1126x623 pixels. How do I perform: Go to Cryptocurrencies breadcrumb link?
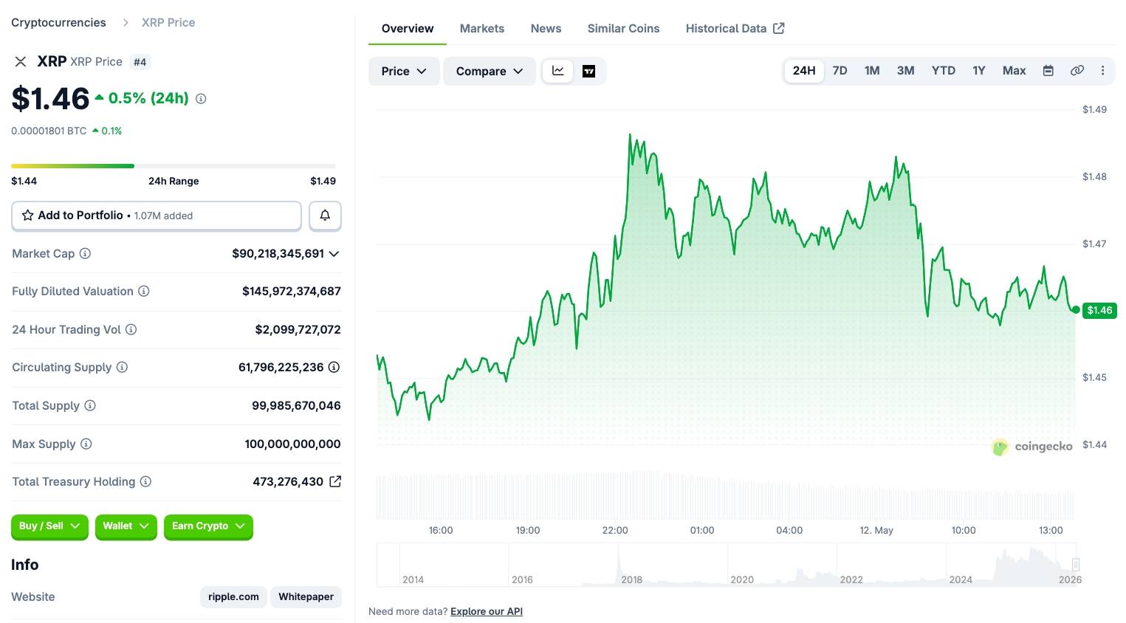tap(58, 23)
